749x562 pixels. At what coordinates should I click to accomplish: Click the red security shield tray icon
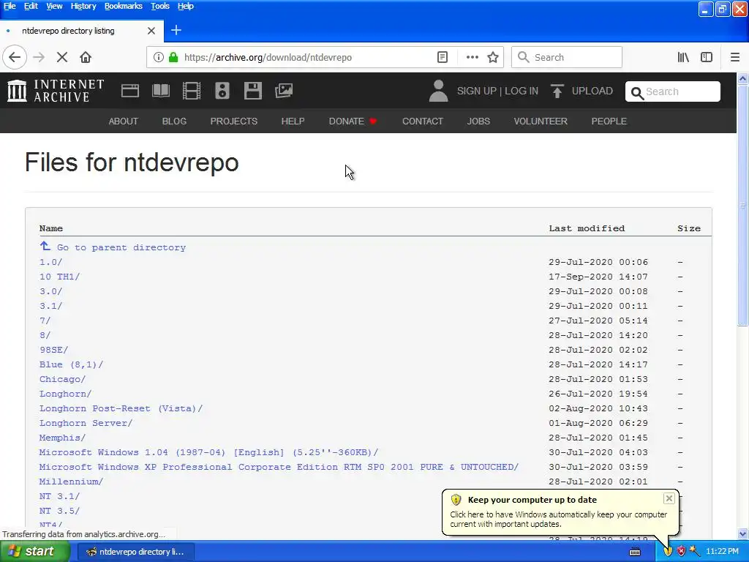pos(681,552)
